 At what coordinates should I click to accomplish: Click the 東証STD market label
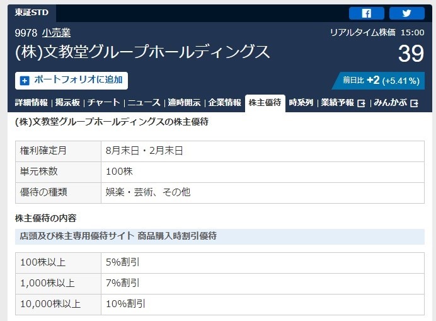pos(32,13)
